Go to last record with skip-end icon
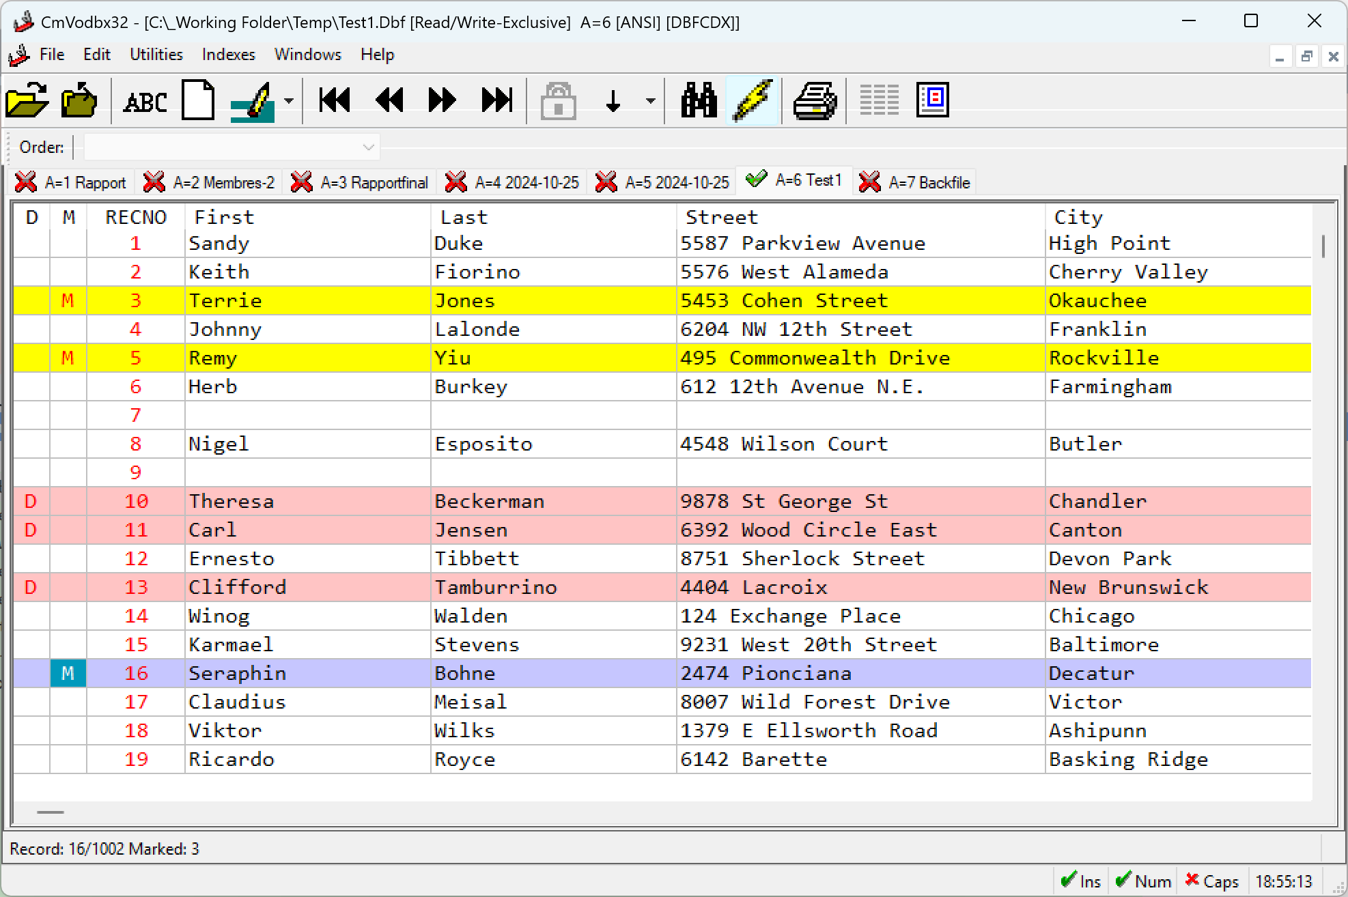This screenshot has height=897, width=1348. click(x=496, y=100)
